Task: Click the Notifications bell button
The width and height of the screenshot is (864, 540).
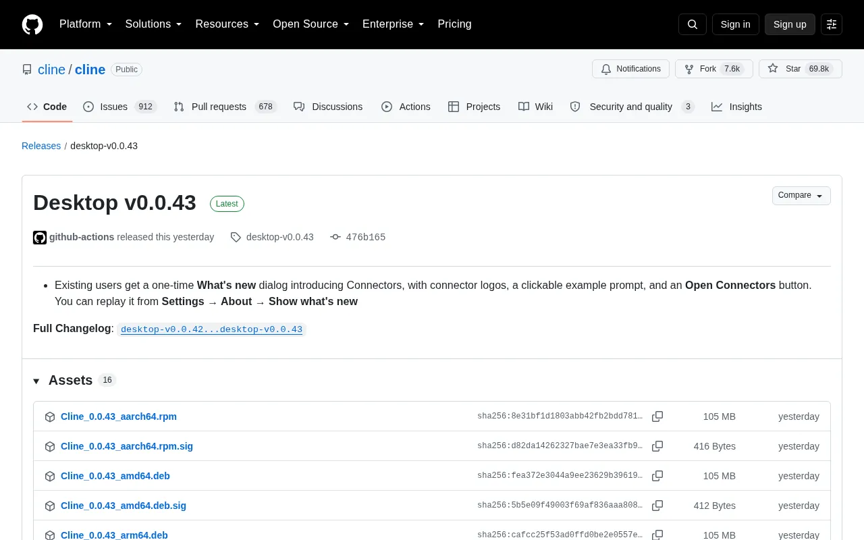Action: point(630,69)
